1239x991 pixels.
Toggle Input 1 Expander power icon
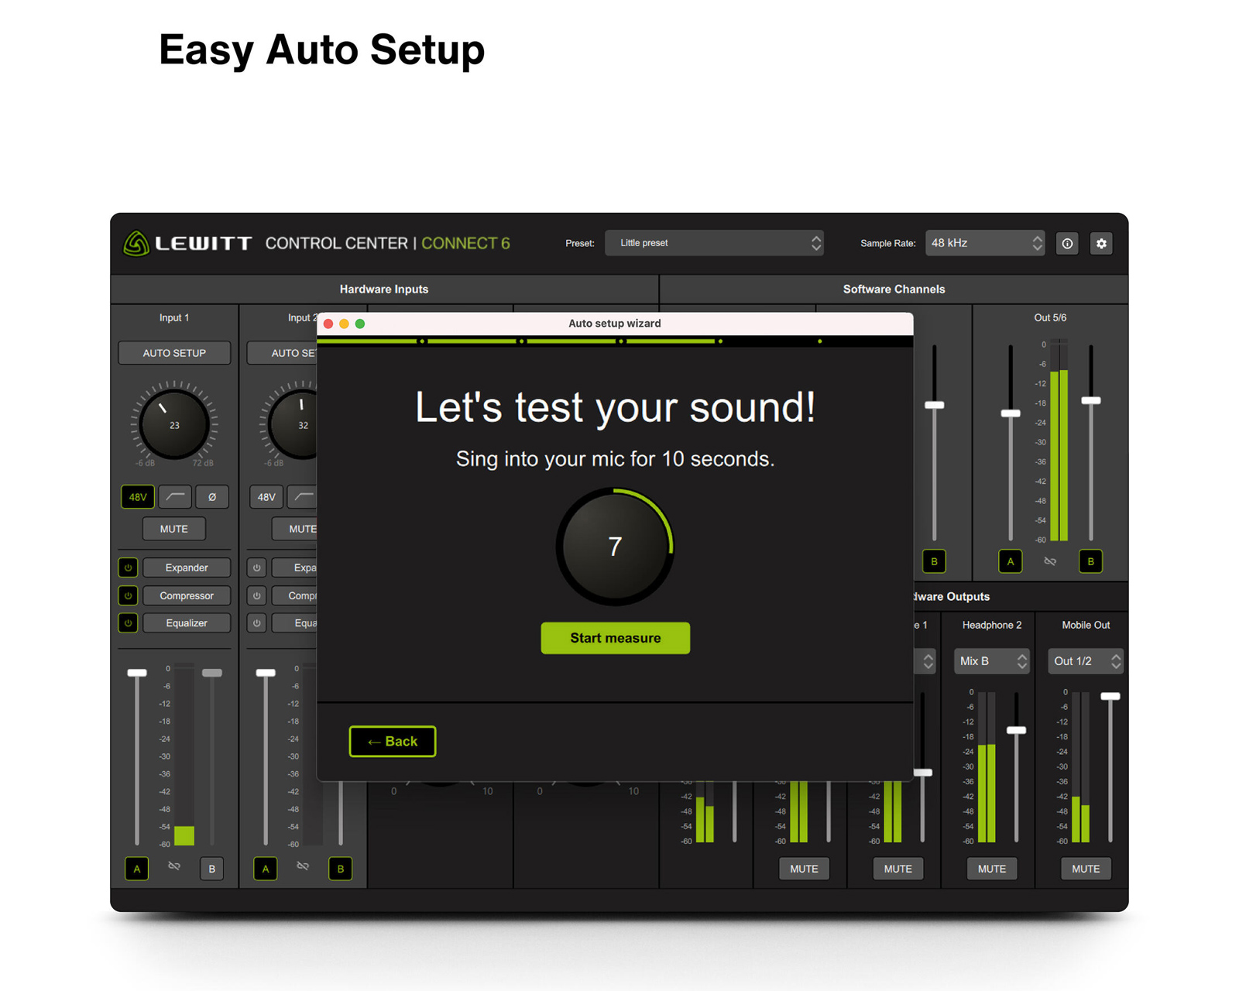click(129, 568)
